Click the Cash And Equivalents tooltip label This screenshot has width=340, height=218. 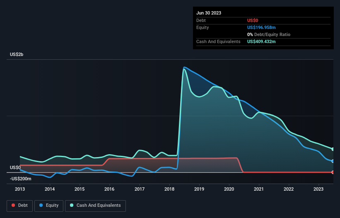pos(218,41)
